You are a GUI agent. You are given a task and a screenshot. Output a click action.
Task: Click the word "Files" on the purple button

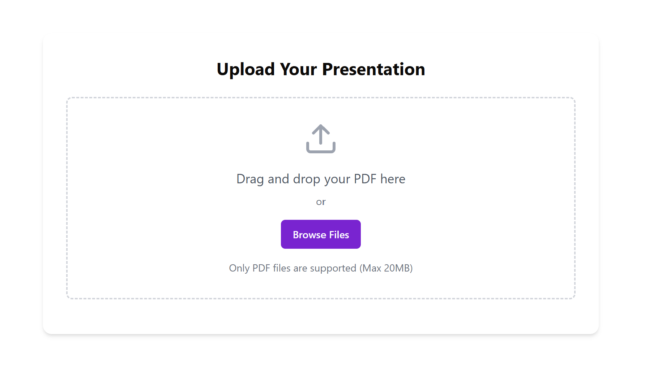click(339, 235)
